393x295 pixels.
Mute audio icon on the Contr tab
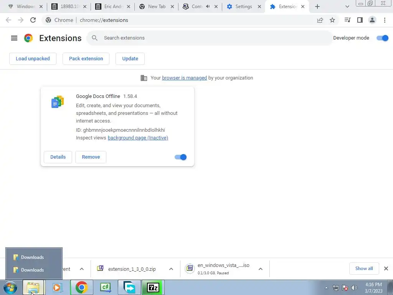[208, 7]
